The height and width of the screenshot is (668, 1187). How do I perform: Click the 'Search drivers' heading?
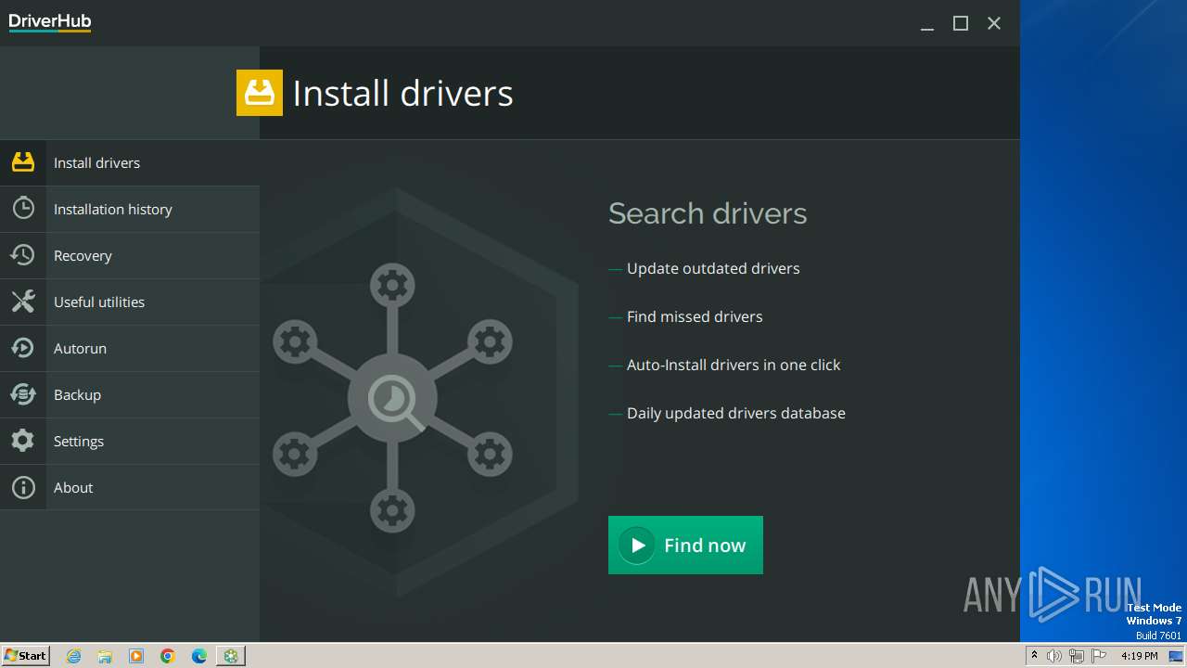point(708,213)
